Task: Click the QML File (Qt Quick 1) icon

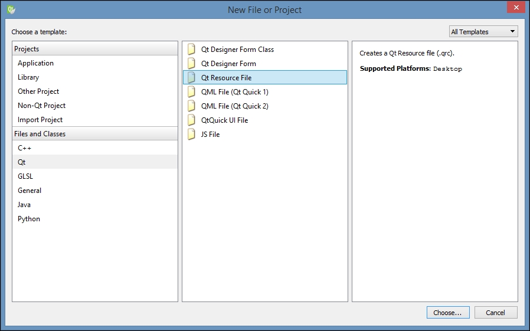Action: (191, 92)
